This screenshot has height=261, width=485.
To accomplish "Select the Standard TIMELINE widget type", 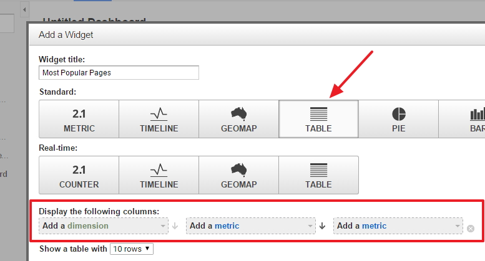I will [x=159, y=119].
